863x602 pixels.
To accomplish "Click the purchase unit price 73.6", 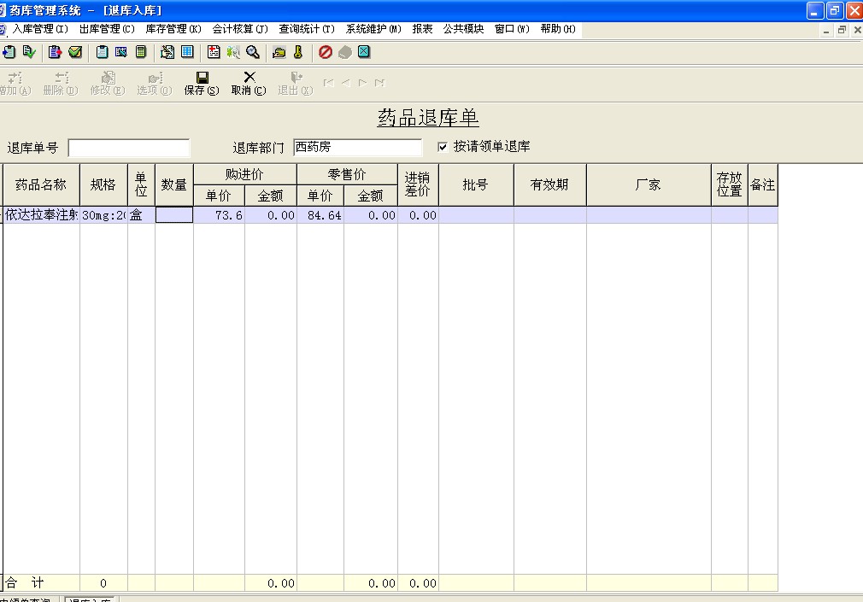I will pos(219,215).
